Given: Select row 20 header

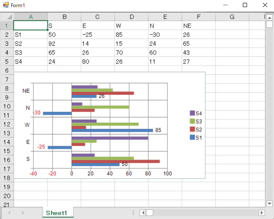Looking at the screenshot, I should coord(7,196).
